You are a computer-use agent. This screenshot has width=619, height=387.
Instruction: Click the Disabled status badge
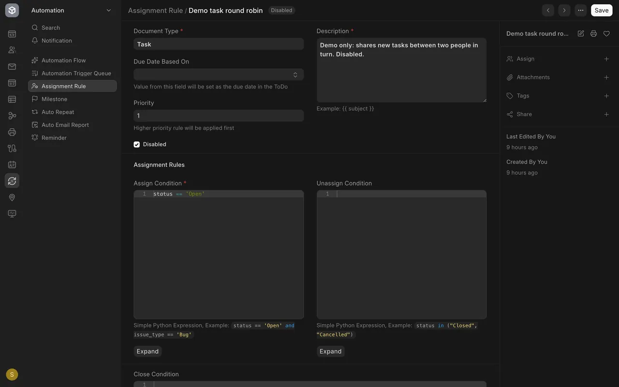click(x=281, y=10)
